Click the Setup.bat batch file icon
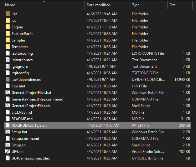Image resolution: width=196 pixels, height=167 pixels. [x=8, y=132]
